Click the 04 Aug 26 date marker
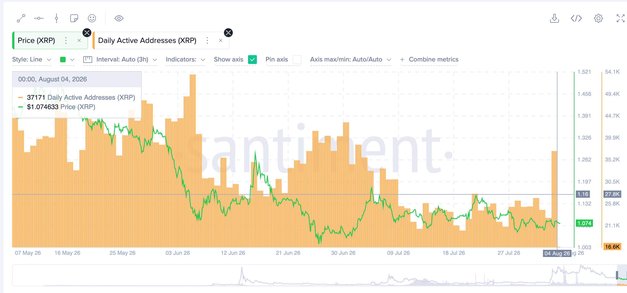627x293 pixels. pyautogui.click(x=557, y=253)
